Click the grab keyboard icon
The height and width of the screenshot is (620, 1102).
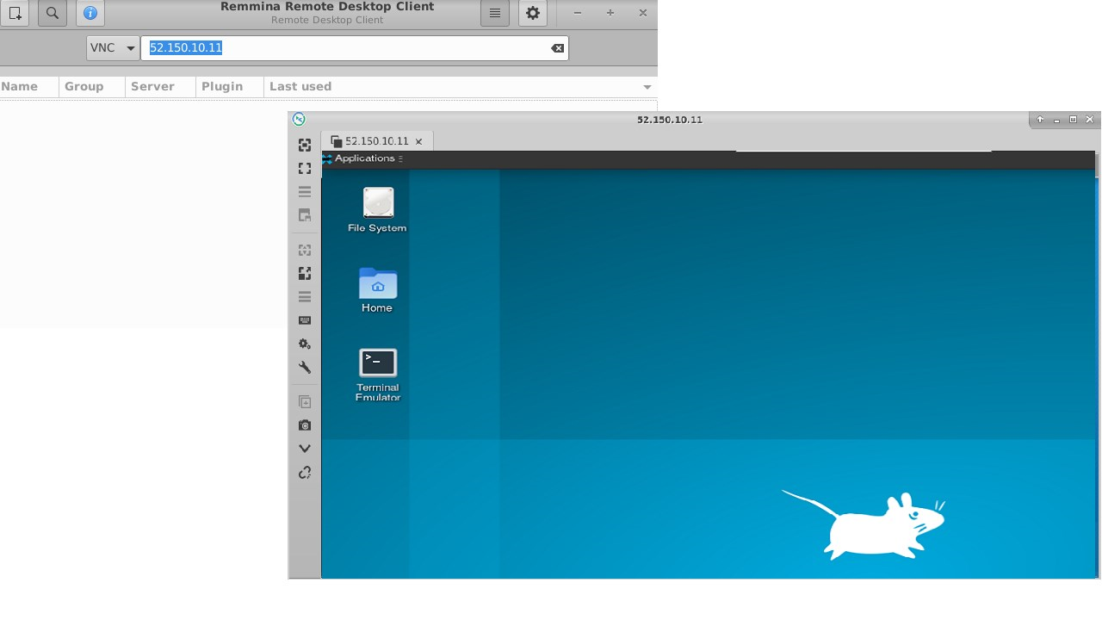click(305, 320)
